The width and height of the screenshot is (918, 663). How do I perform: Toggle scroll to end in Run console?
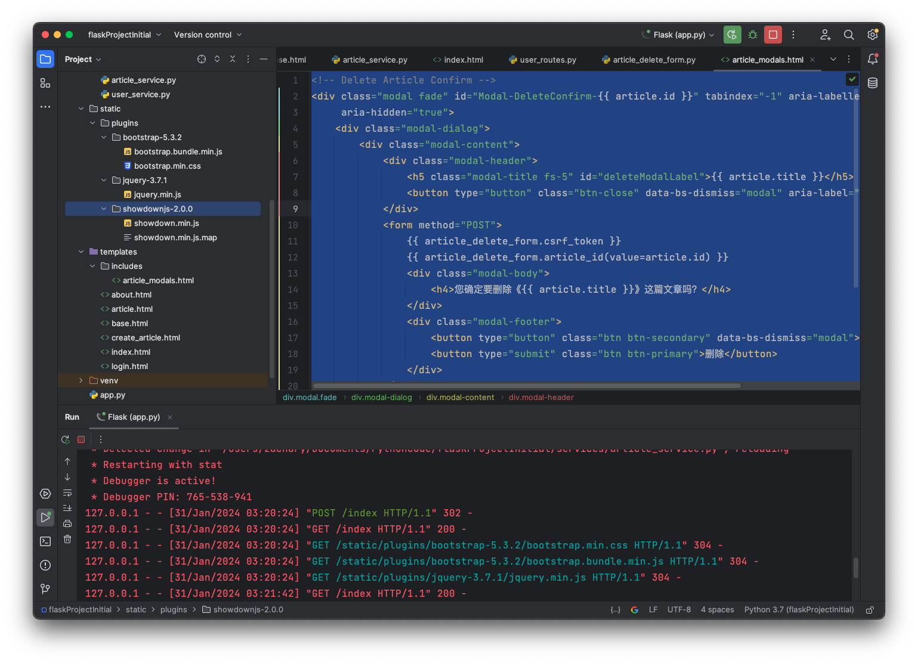click(x=67, y=508)
